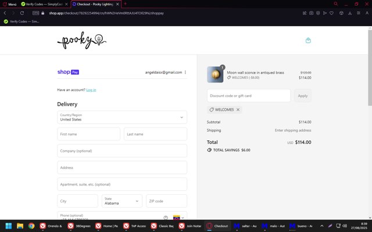This screenshot has width=372, height=232.
Task: Remove the WELCOME5 discount code
Action: pyautogui.click(x=238, y=110)
